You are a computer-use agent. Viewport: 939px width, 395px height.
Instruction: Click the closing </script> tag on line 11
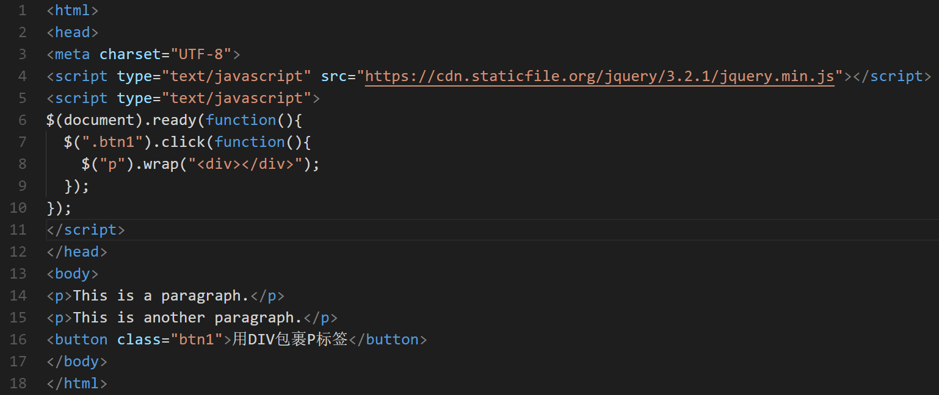(x=85, y=229)
